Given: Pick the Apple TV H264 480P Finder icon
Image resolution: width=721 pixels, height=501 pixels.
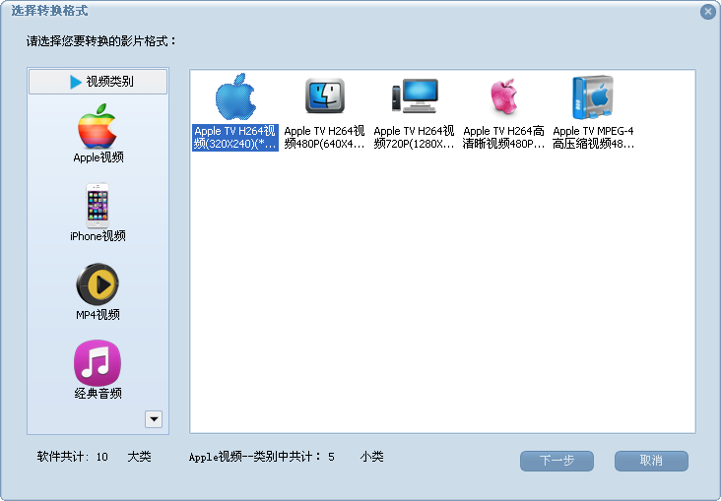Looking at the screenshot, I should point(325,95).
